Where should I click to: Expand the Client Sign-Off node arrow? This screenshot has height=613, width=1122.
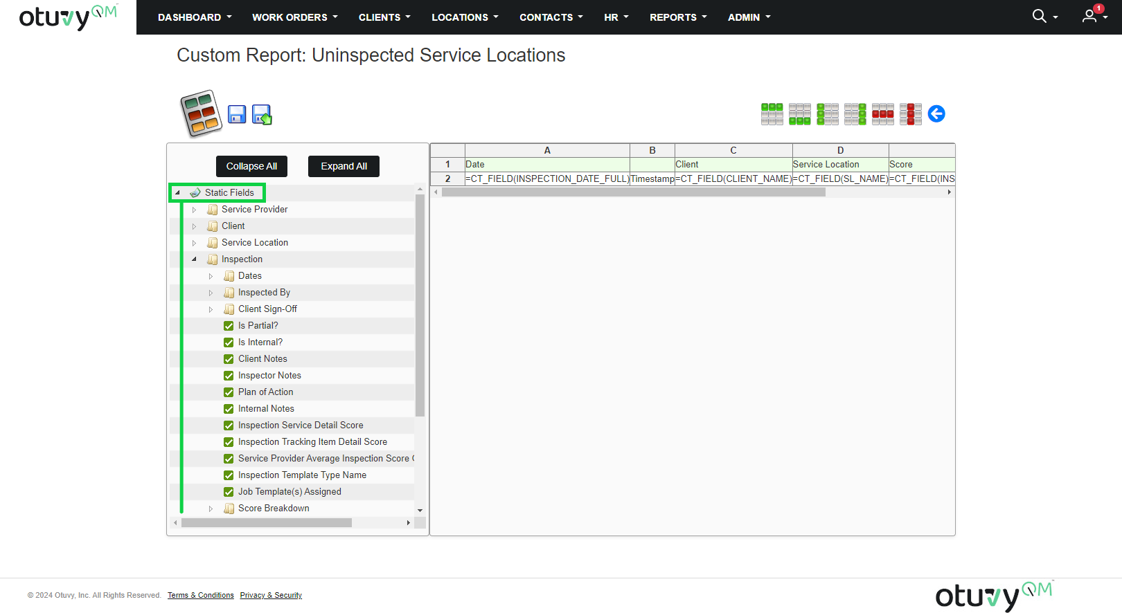pyautogui.click(x=211, y=309)
